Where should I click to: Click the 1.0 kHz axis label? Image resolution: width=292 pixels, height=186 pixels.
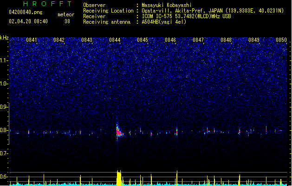(4, 84)
